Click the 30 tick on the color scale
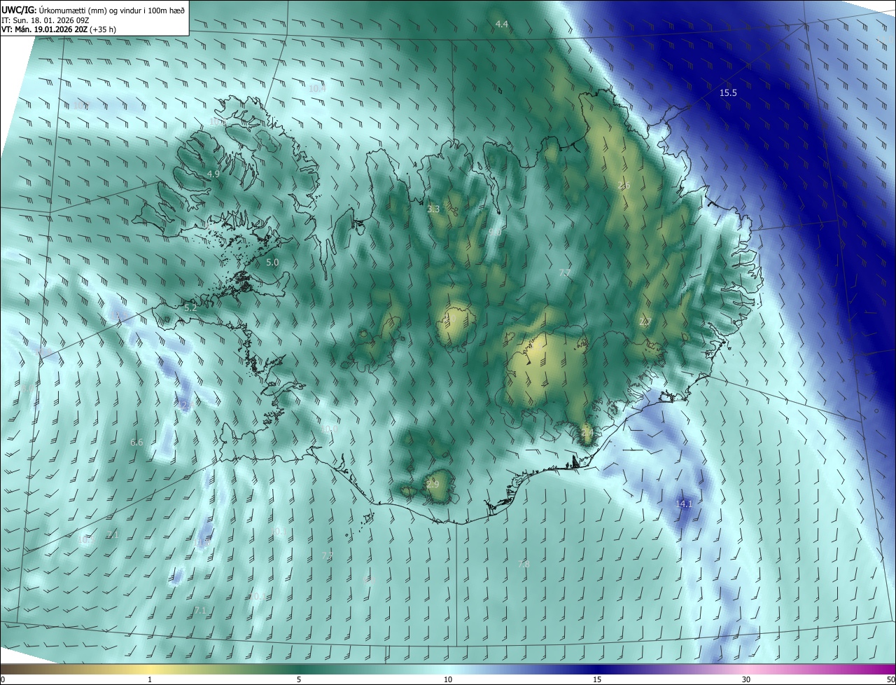 [746, 680]
